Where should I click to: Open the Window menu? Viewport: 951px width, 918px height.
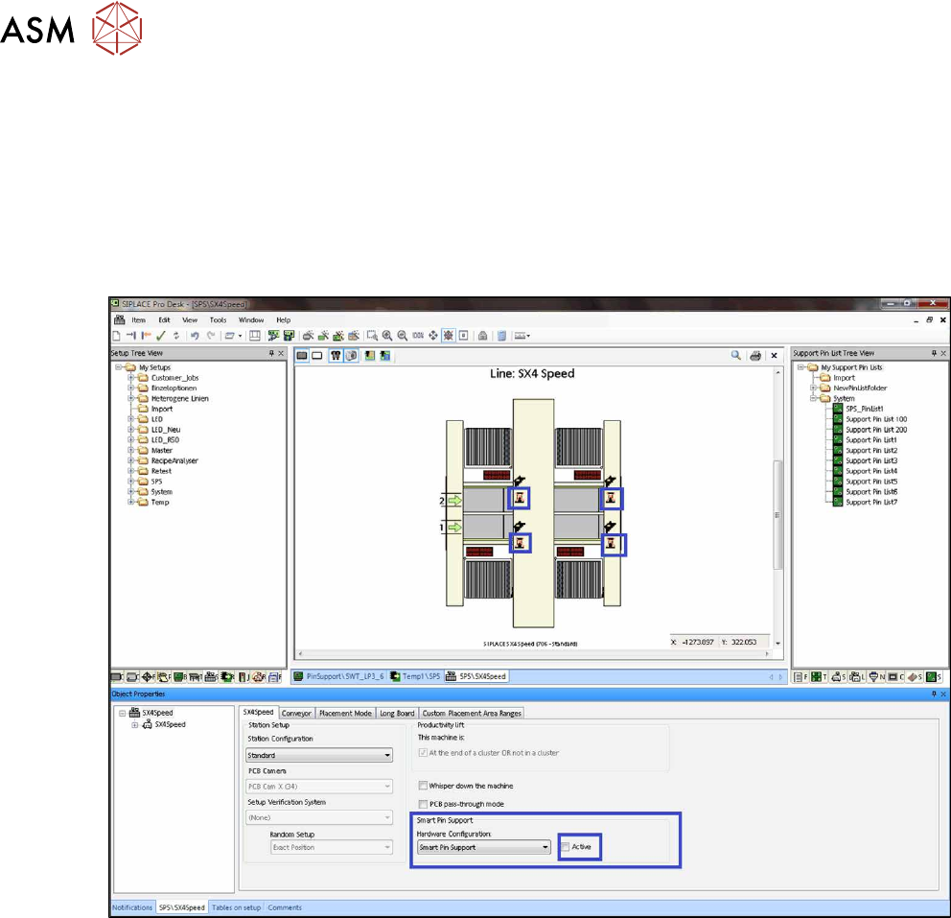(x=251, y=319)
